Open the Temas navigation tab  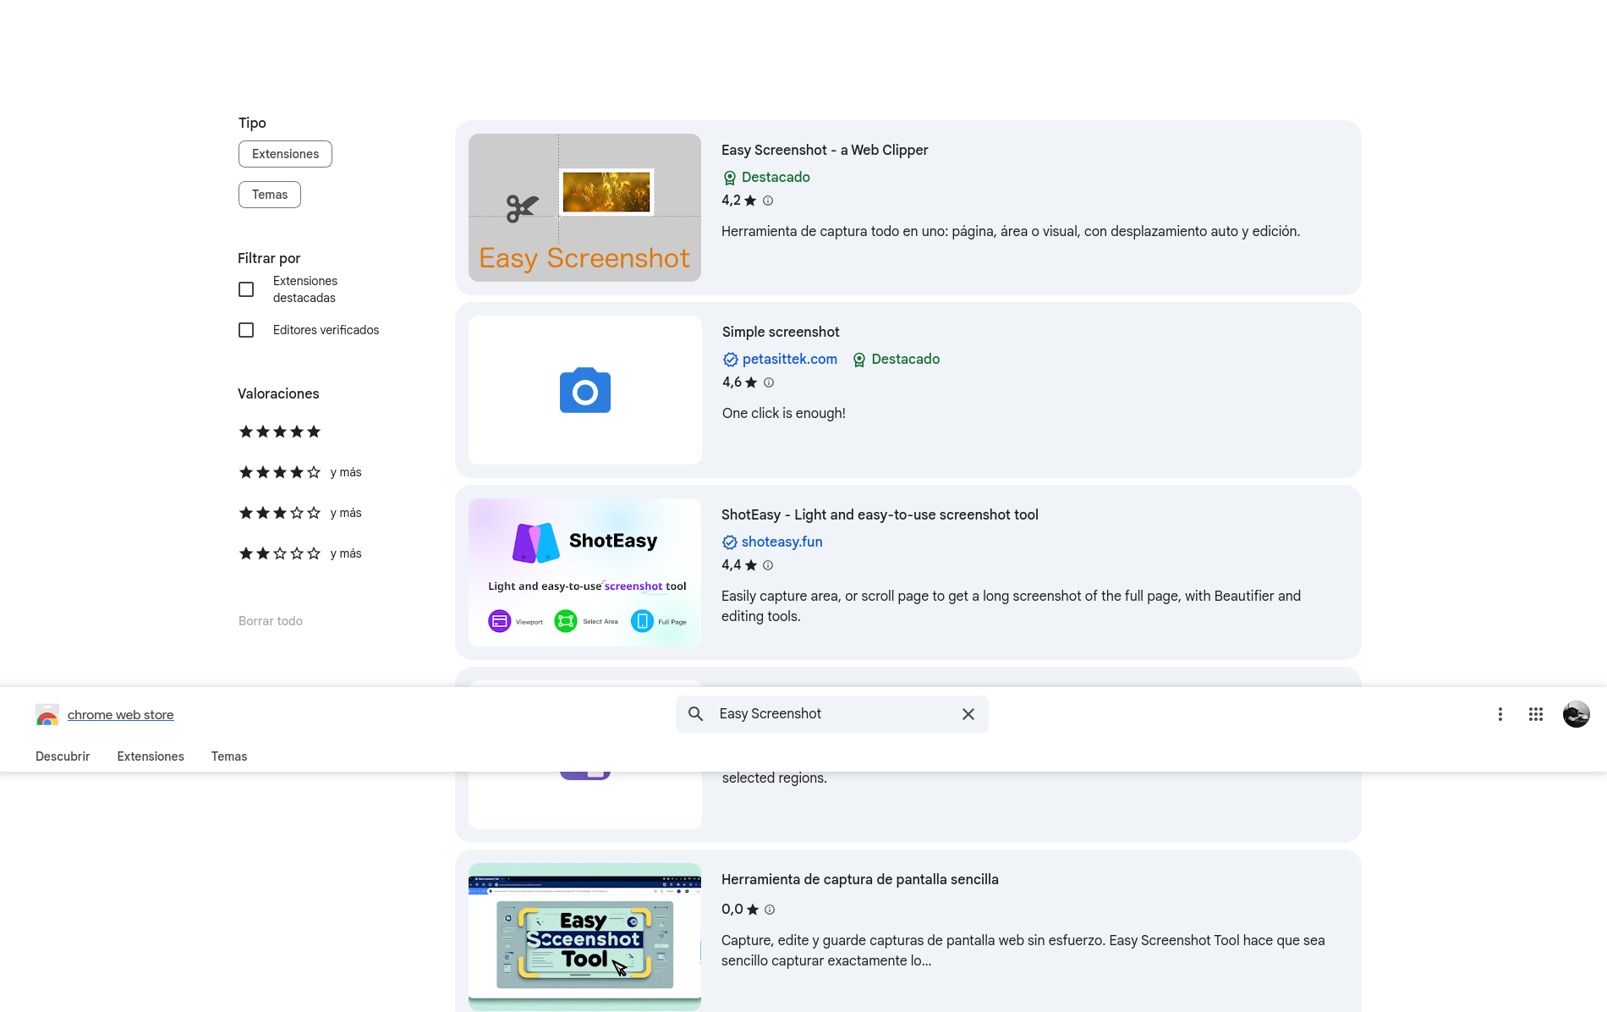tap(229, 756)
